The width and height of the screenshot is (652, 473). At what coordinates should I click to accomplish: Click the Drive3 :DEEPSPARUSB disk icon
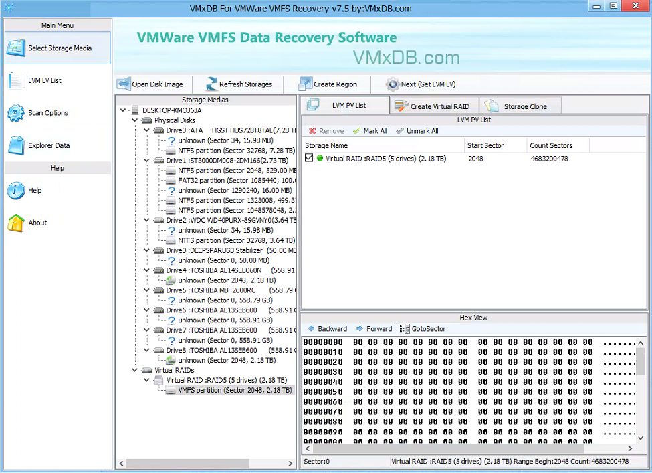tap(158, 250)
